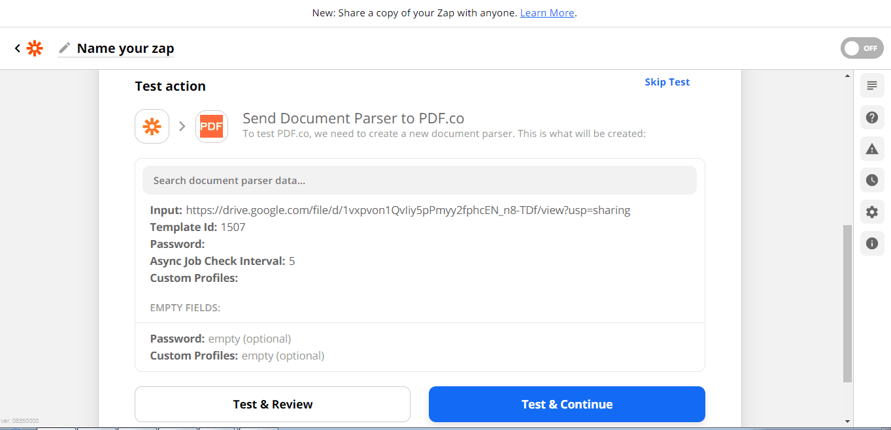Switch the Zap from OFF to on

tap(862, 48)
